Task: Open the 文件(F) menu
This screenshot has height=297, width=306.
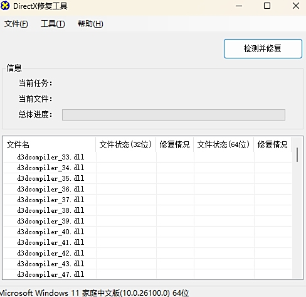Action: 16,24
